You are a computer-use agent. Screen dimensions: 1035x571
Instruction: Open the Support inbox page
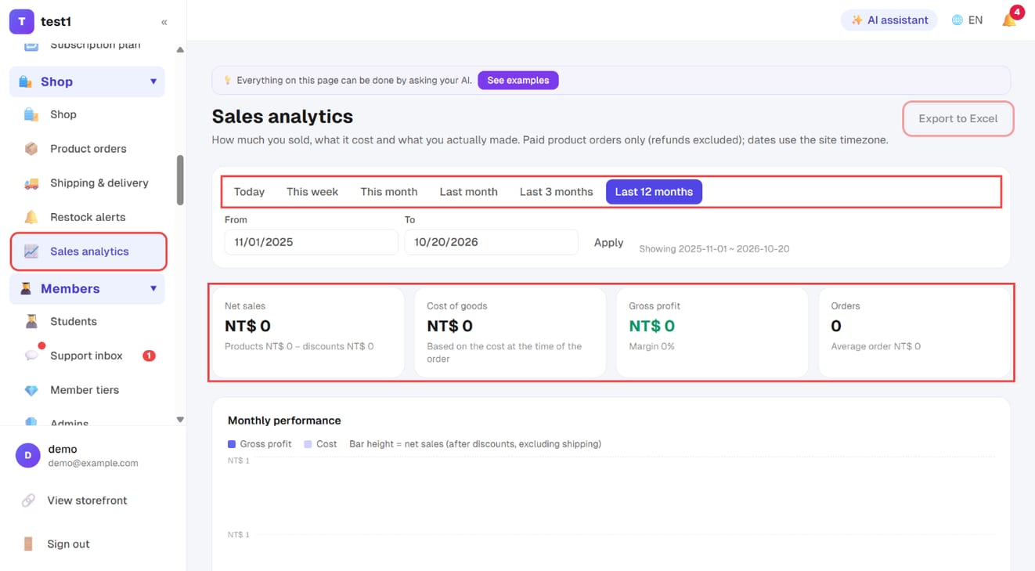point(88,356)
